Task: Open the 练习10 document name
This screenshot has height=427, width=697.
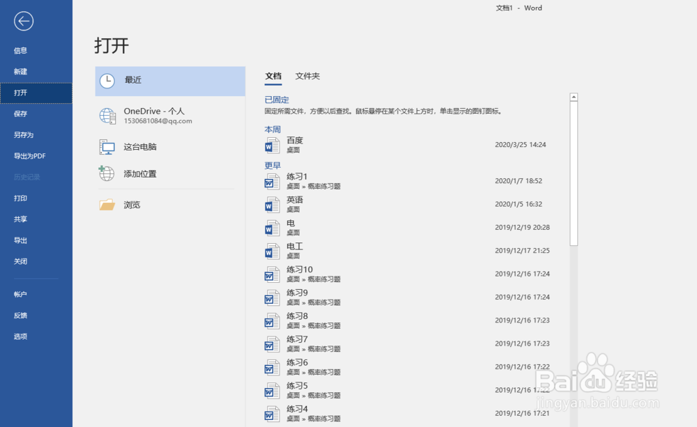Action: tap(300, 270)
